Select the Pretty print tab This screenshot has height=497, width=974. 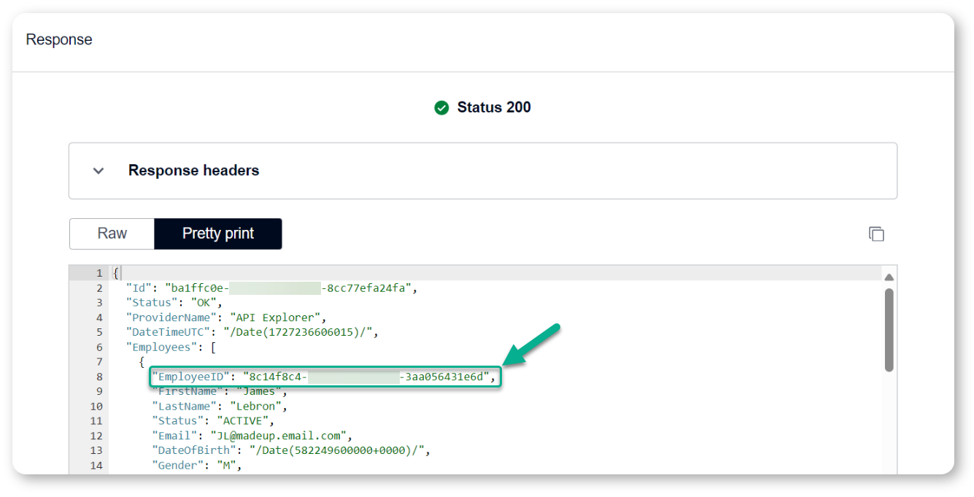[x=218, y=234]
